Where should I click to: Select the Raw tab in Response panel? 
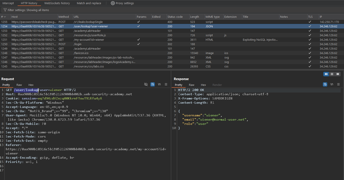(191, 85)
